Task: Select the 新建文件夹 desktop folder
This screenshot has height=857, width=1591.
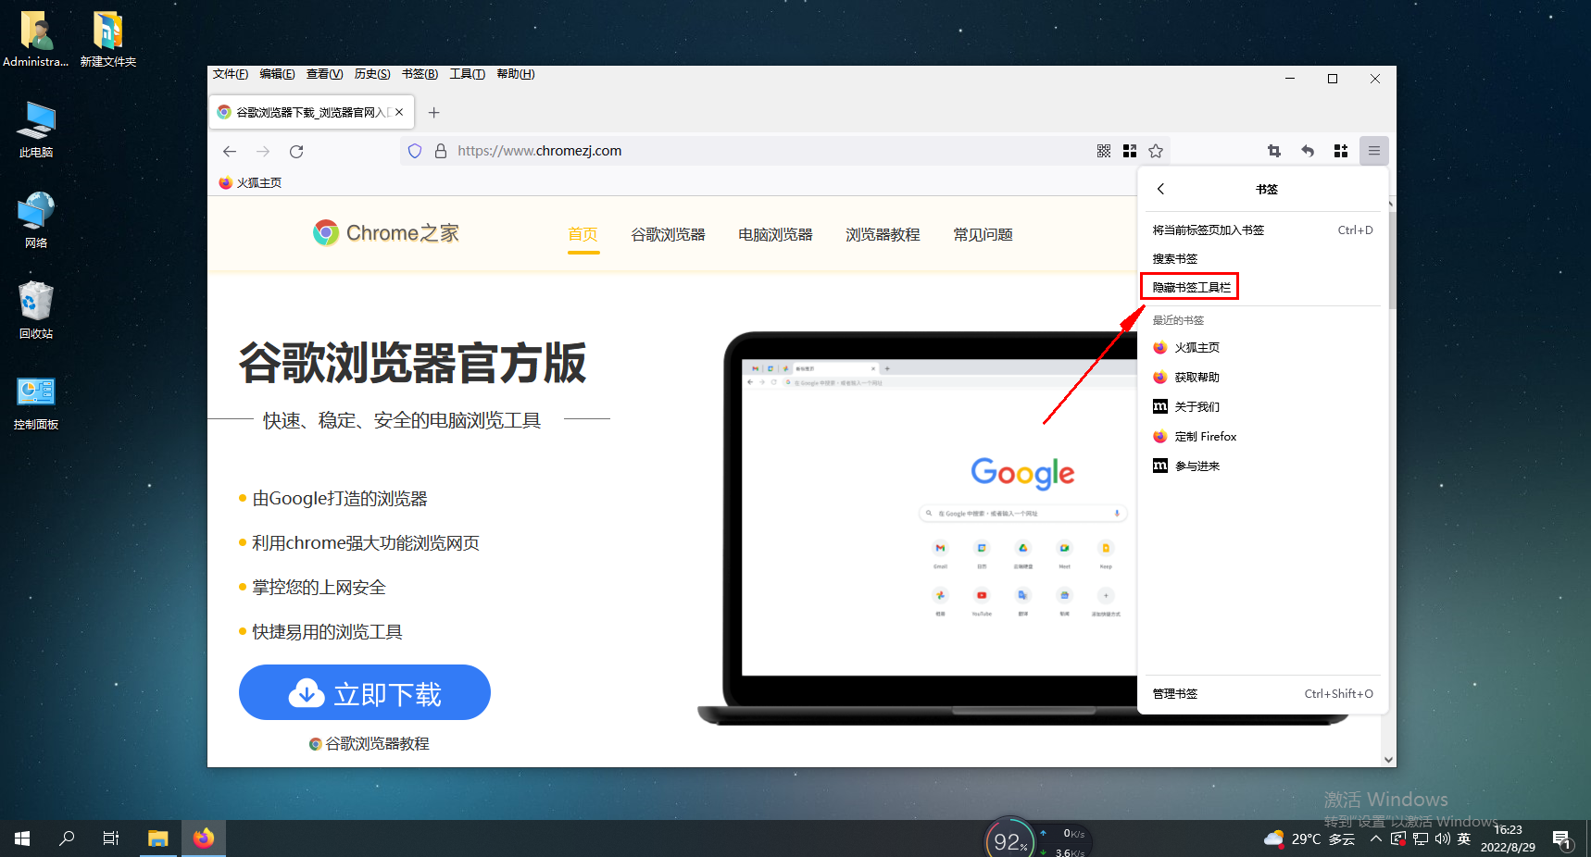Action: (x=108, y=40)
